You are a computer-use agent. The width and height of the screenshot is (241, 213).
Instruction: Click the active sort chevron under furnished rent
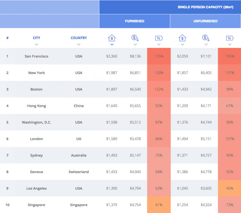tap(112, 45)
